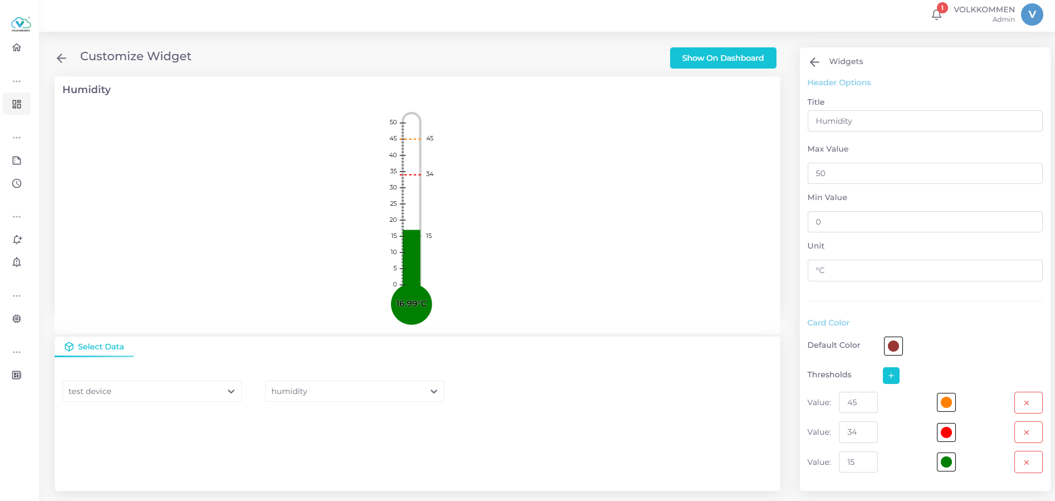Open the chip device icon in sidebar
The image size is (1055, 501).
coord(17,319)
